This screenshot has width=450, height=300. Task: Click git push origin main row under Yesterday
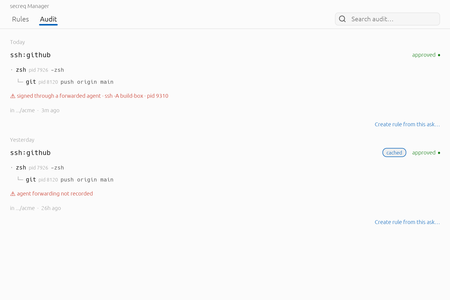point(65,179)
